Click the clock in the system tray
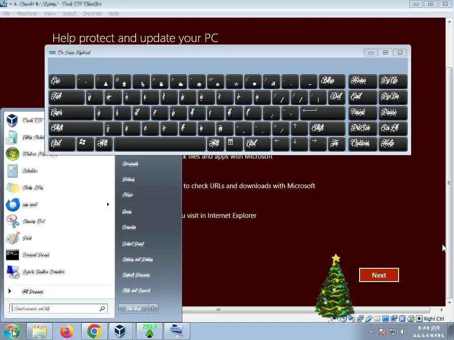This screenshot has height=340, width=454. 429,332
